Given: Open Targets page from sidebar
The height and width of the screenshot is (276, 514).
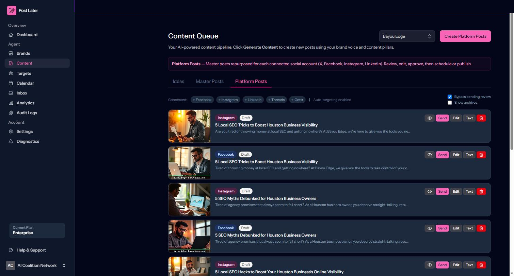Looking at the screenshot, I should (x=37, y=73).
